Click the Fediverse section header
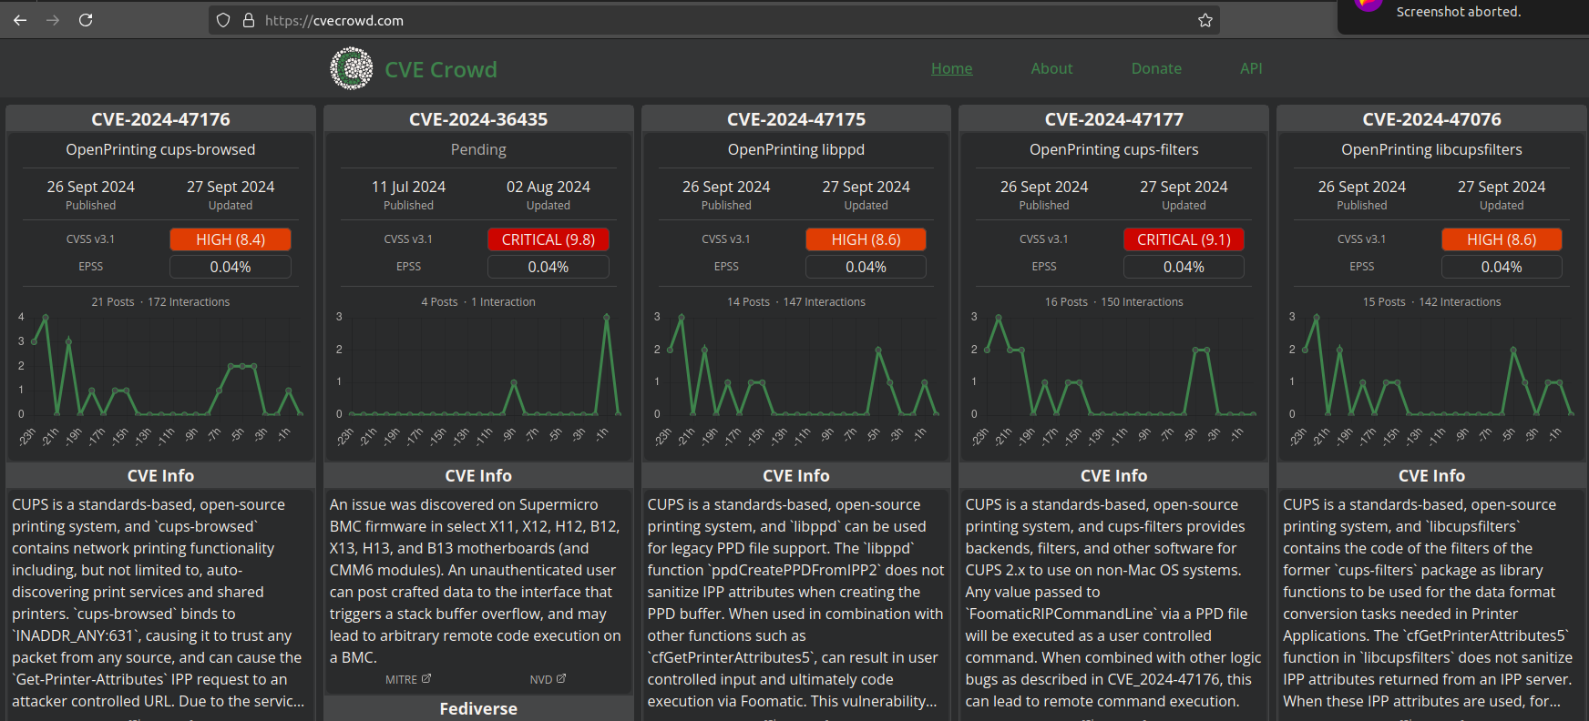Image resolution: width=1589 pixels, height=721 pixels. point(478,708)
